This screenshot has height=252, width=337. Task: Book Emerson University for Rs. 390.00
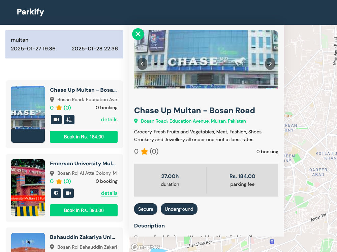coord(84,210)
